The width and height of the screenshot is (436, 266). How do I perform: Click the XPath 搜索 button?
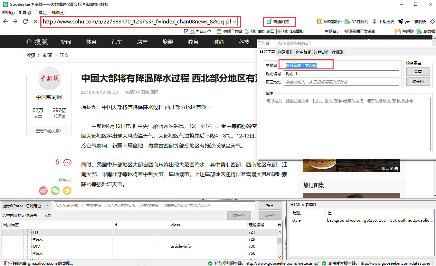coord(270,206)
